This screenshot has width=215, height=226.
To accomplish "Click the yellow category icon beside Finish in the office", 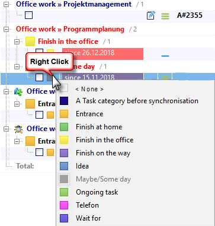I will coord(30,42).
